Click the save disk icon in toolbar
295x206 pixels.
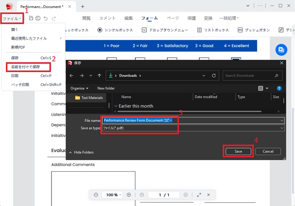point(31,18)
